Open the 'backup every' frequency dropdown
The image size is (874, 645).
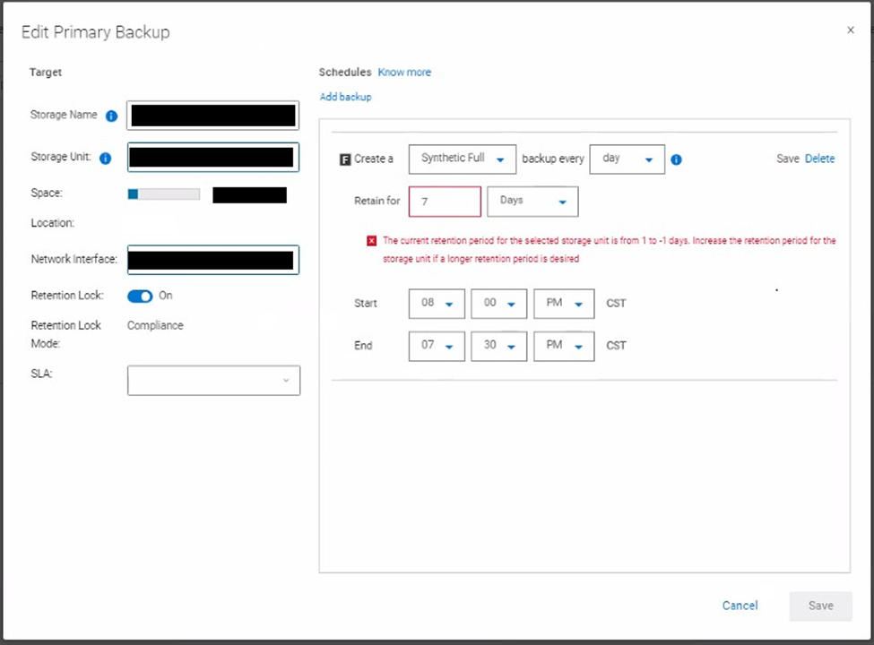[627, 159]
